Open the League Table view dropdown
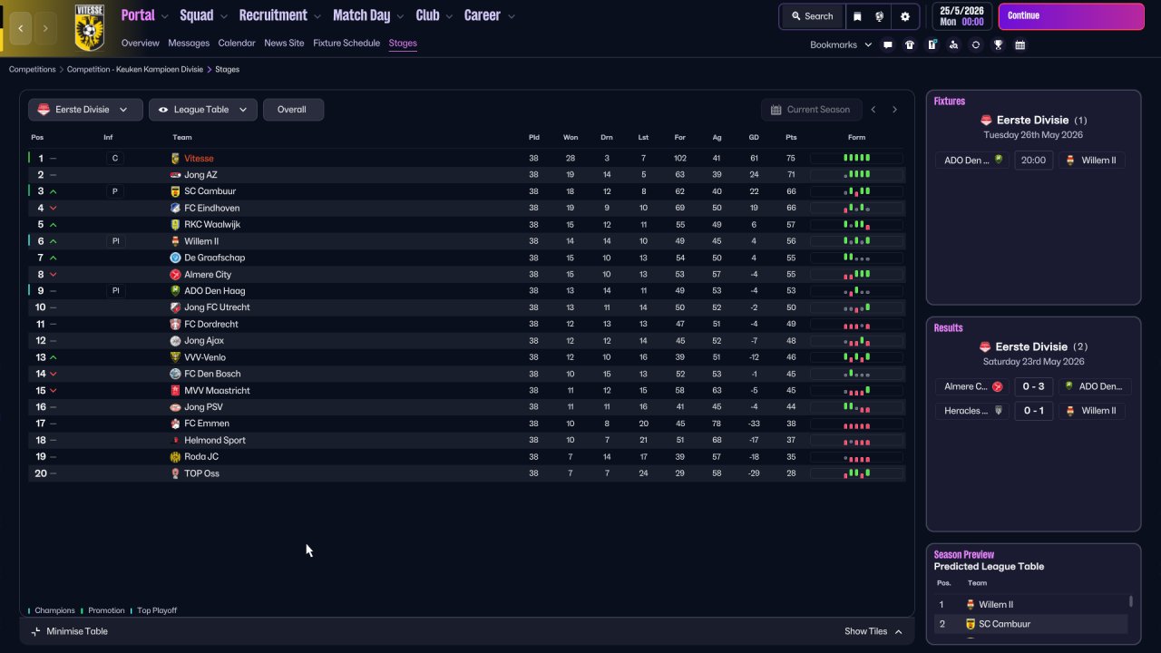 (203, 110)
